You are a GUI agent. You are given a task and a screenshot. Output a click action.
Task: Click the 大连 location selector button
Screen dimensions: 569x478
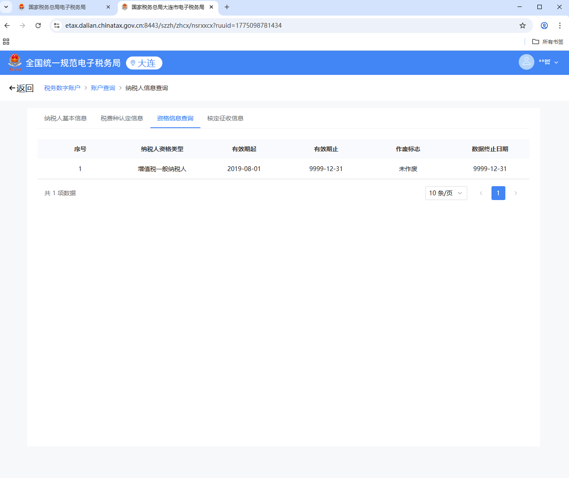click(x=144, y=63)
